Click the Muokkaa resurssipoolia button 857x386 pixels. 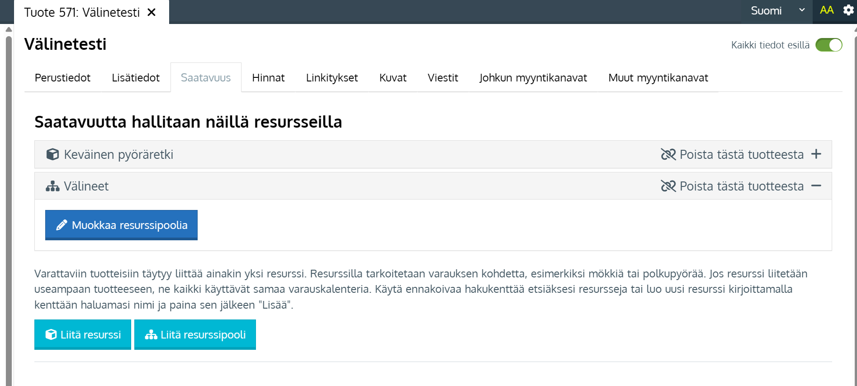coord(121,225)
